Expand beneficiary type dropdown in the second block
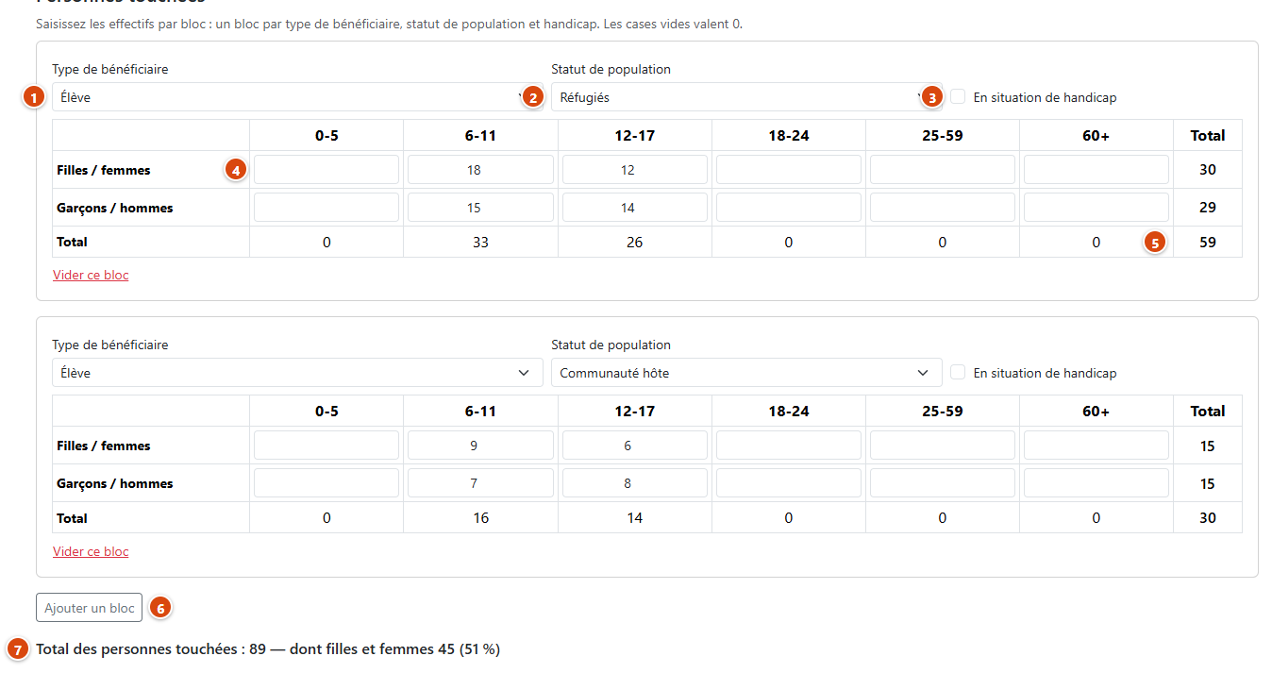Viewport: 1272px width, 673px height. [x=297, y=373]
